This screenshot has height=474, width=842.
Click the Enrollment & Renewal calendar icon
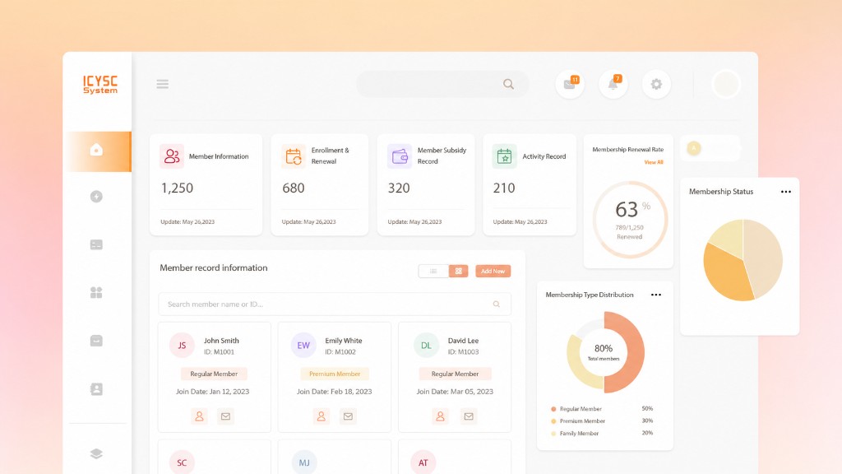pos(294,156)
